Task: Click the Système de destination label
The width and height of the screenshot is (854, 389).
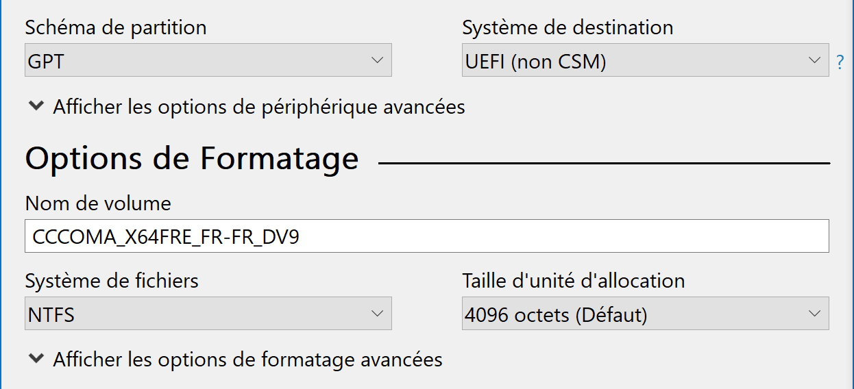Action: (x=568, y=28)
